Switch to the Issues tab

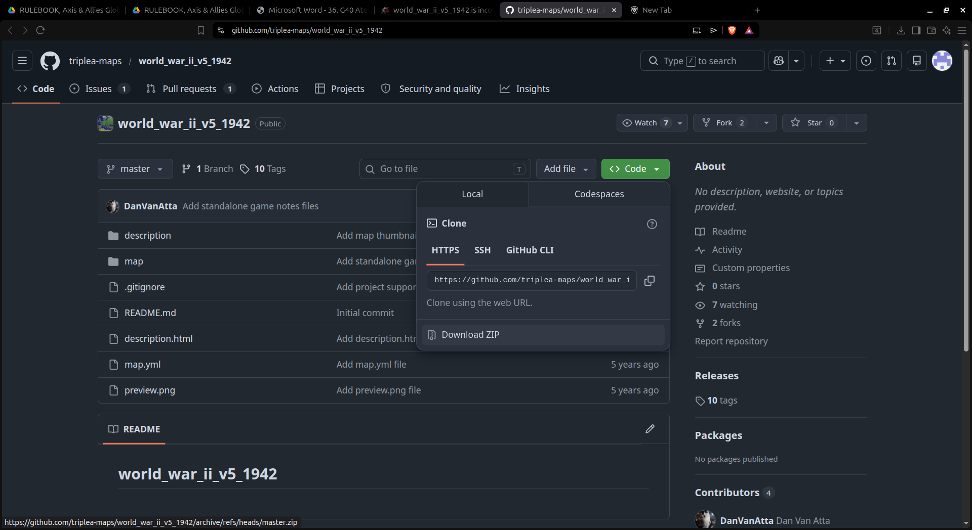point(100,89)
